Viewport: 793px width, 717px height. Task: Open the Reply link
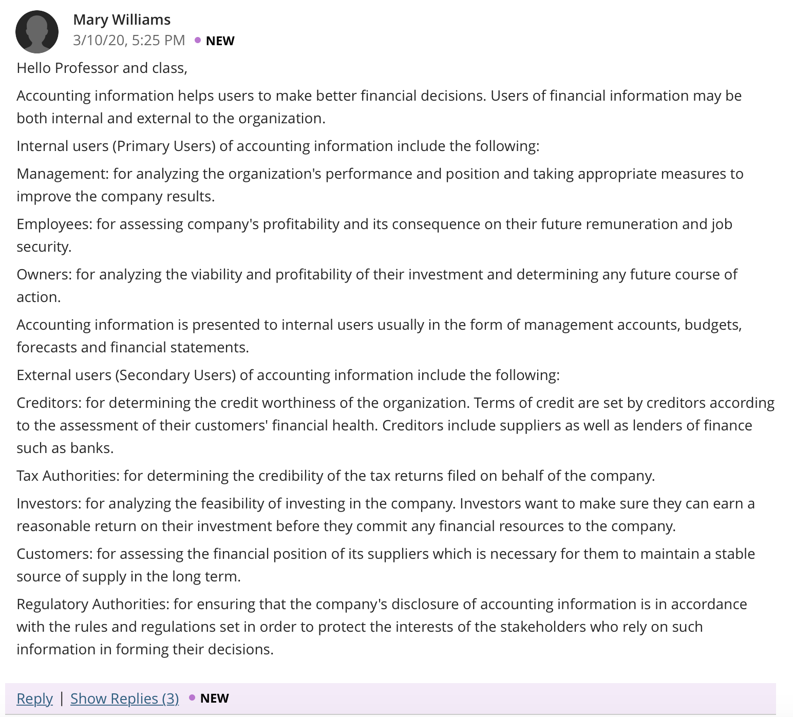34,699
